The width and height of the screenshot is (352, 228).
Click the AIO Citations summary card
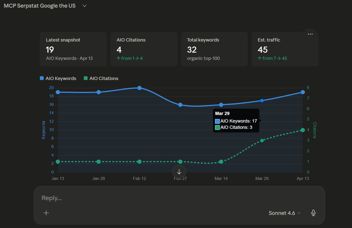(144, 49)
